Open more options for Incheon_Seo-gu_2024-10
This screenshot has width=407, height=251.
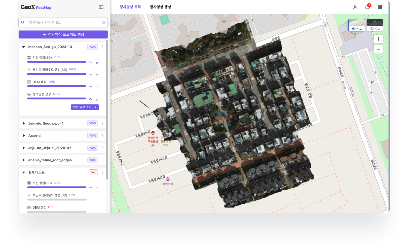coord(102,47)
